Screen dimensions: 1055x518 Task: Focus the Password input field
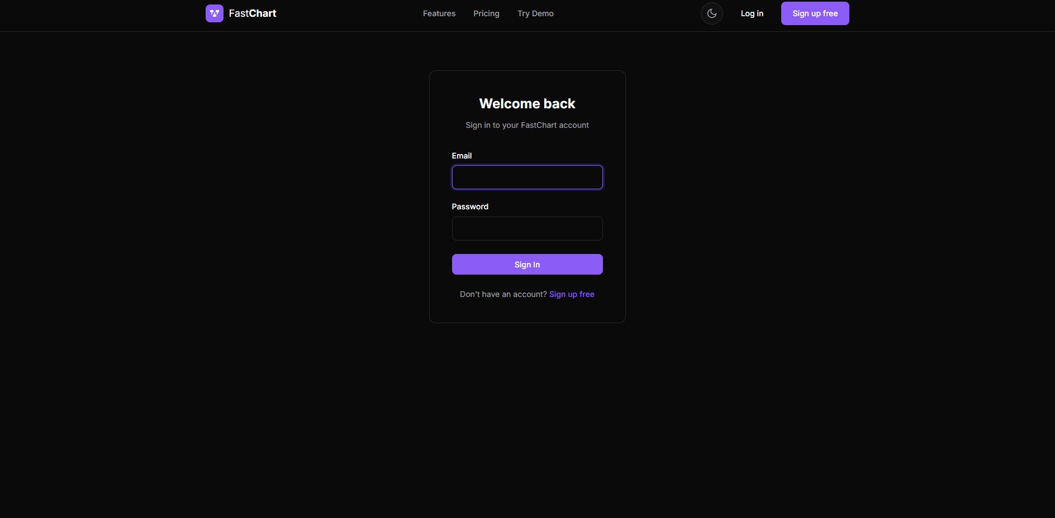pyautogui.click(x=527, y=229)
